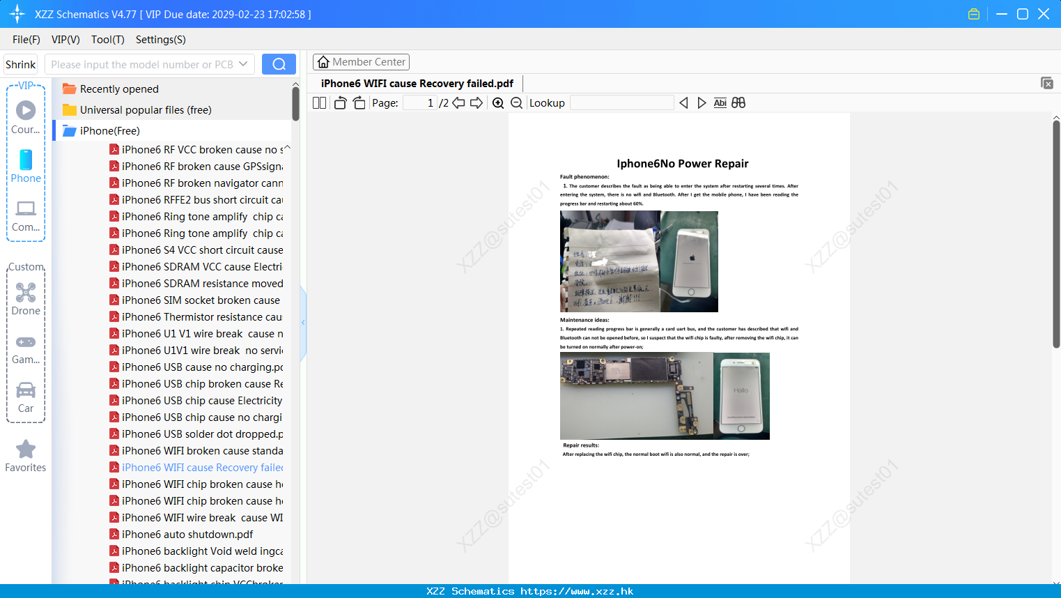Open model number dropdown arrow
The image size is (1061, 598).
243,64
